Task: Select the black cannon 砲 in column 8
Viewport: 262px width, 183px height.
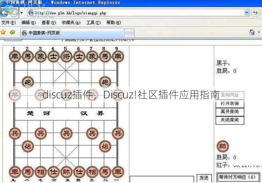Action: point(105,82)
